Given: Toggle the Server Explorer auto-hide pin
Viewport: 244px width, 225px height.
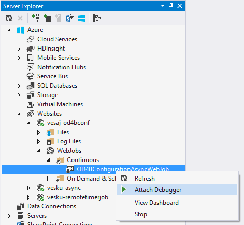Looking at the screenshot, I should (171, 6).
